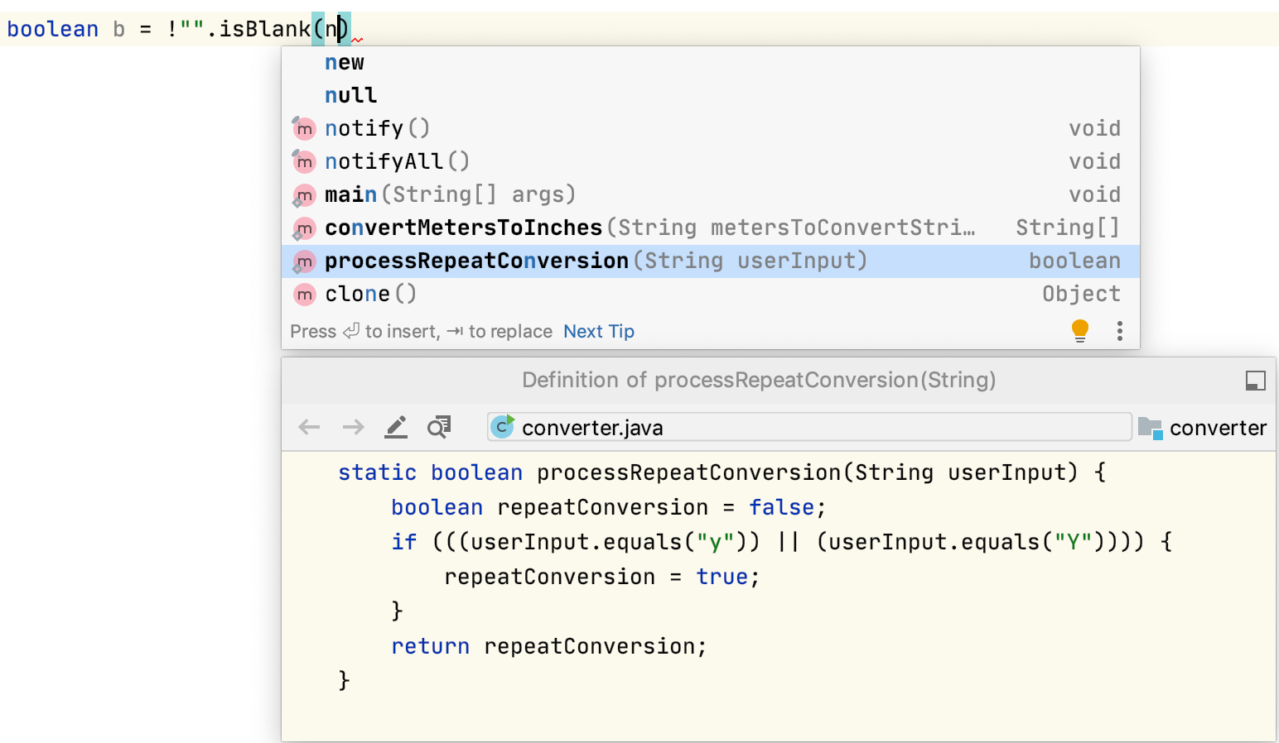Click the method icon beside clone()
Screen dimensions: 1279x743
(305, 295)
